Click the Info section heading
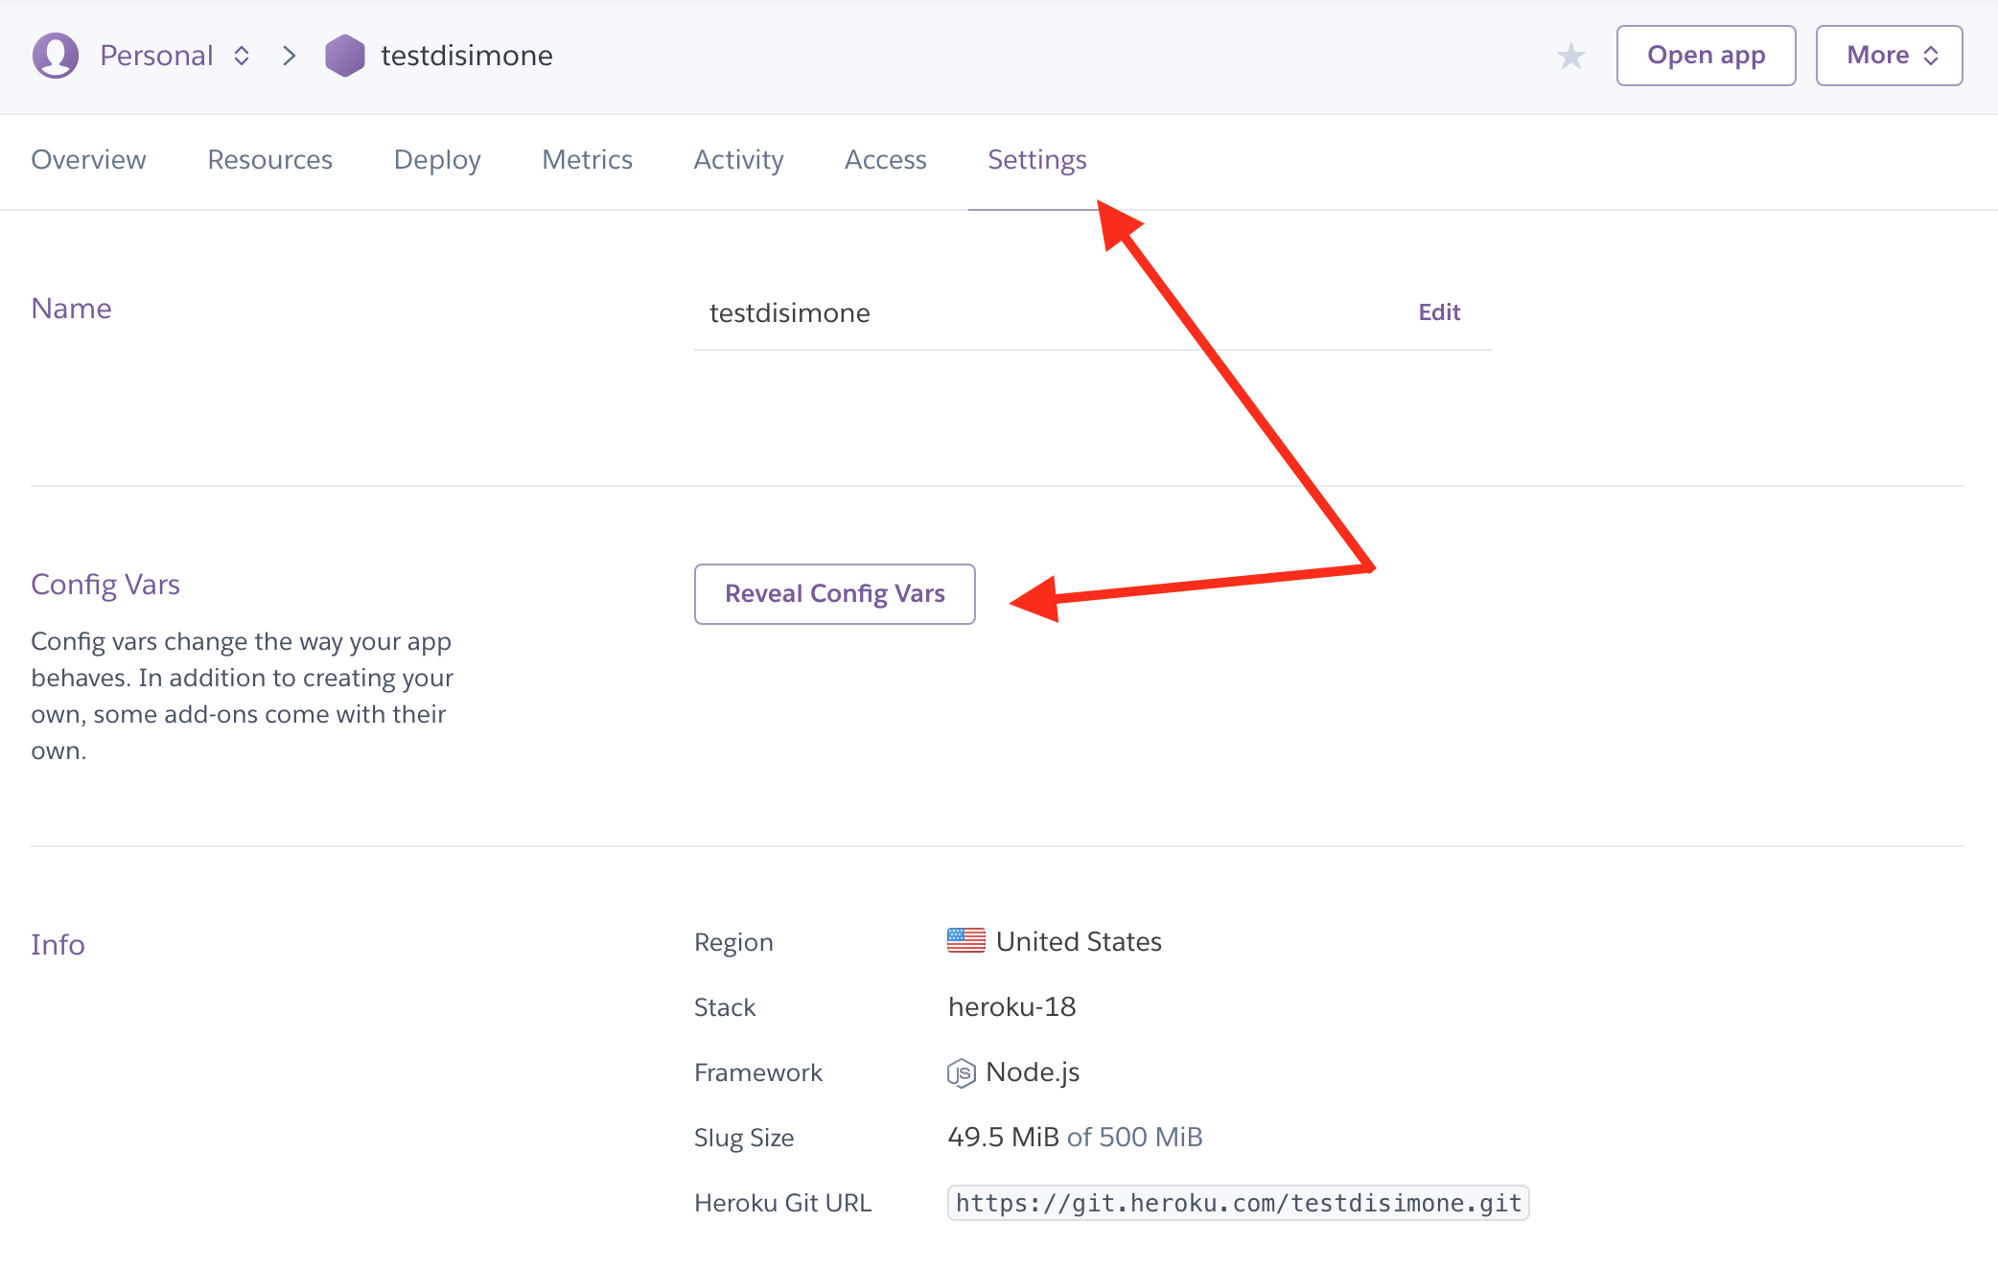This screenshot has height=1267, width=1998. [x=58, y=945]
